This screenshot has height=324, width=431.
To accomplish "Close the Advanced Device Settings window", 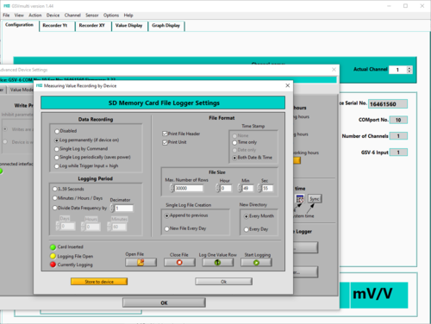I will pos(334,70).
